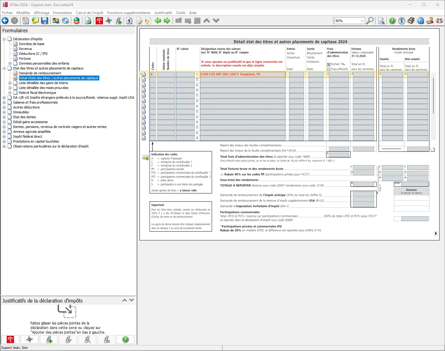The height and width of the screenshot is (351, 445).
Task: Click the green right arrow next-form icon
Action: click(167, 21)
